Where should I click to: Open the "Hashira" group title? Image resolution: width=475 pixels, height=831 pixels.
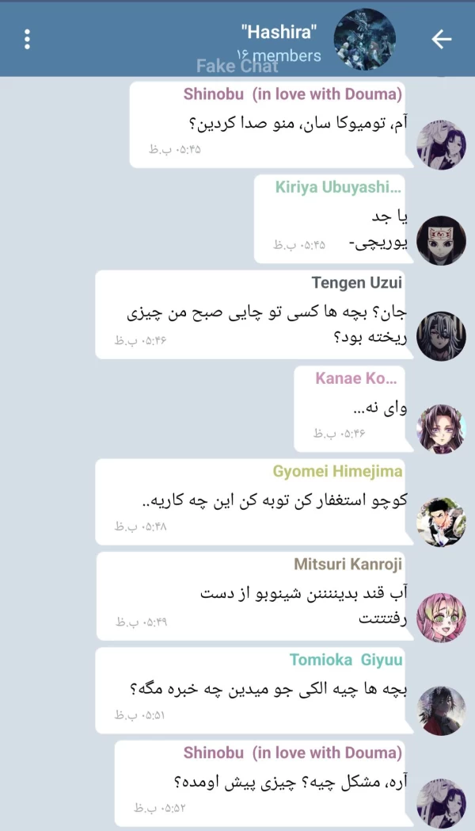(279, 32)
